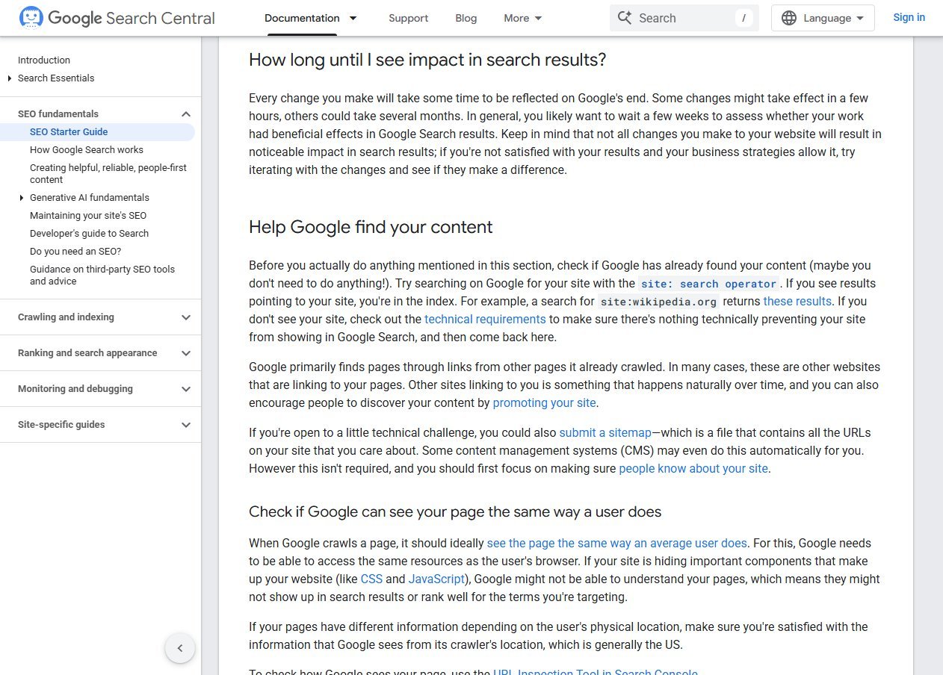Click people know about your site link
943x675 pixels.
(x=693, y=469)
